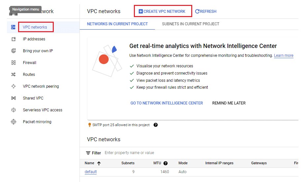Click the VPC networks sidebar icon

(13, 27)
